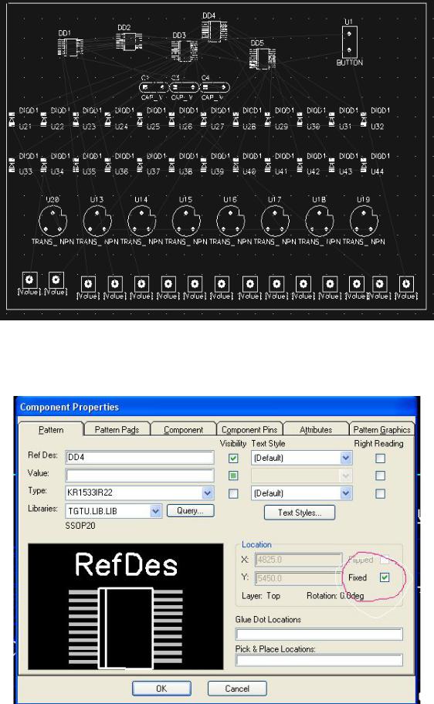Select transistor U13 round footprint
This screenshot has height=704, width=434.
point(97,221)
